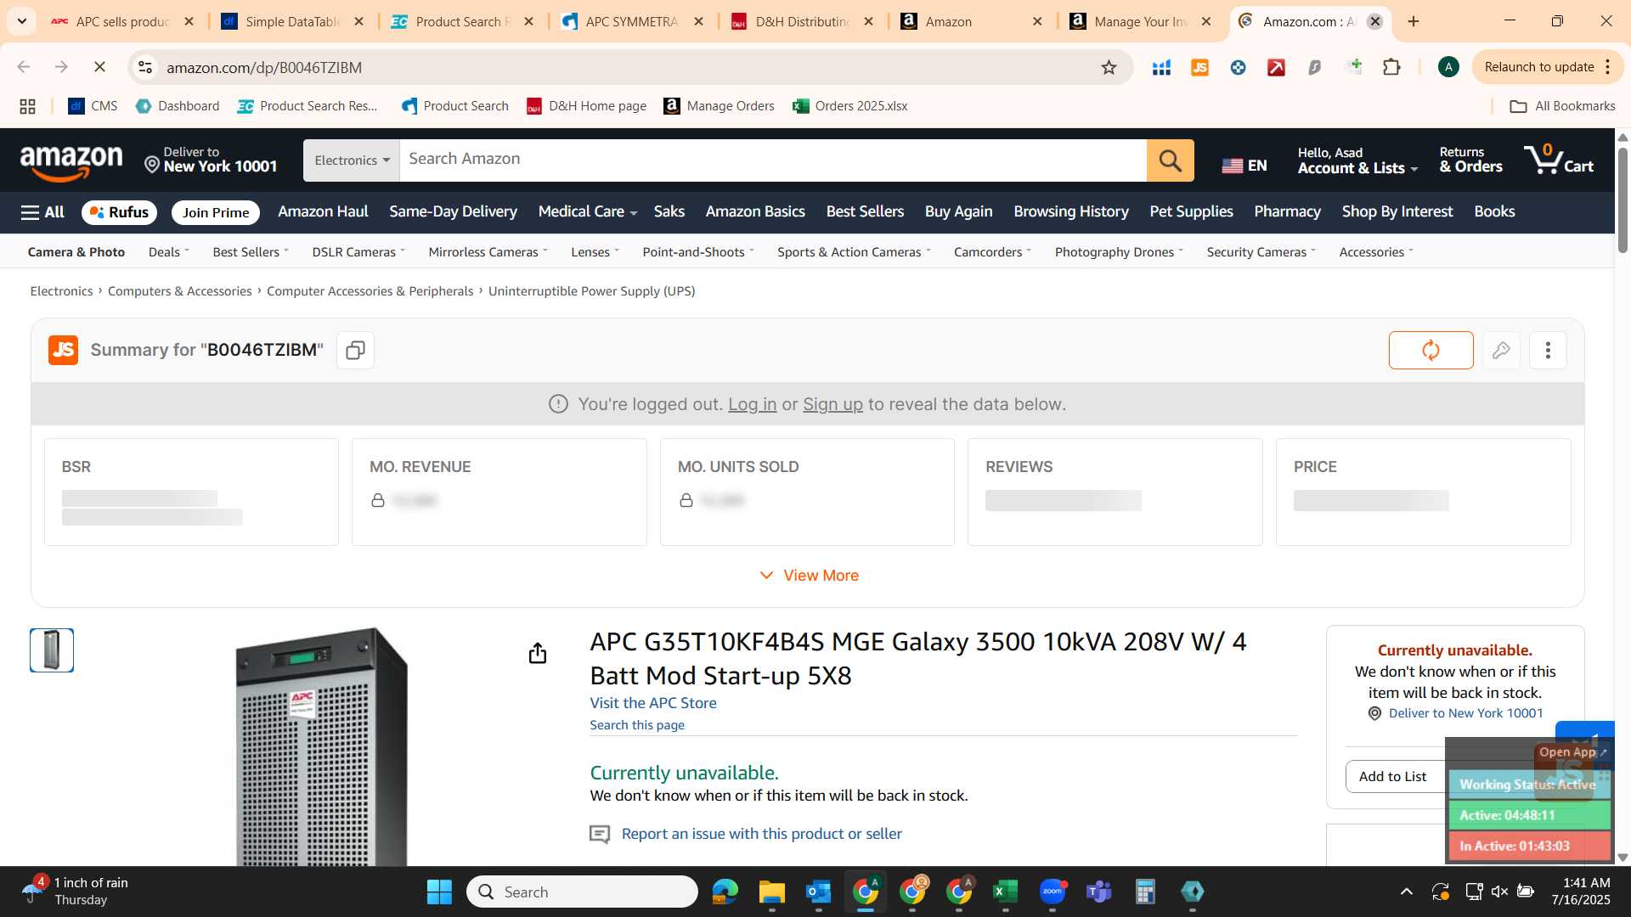
Task: Click the Amazon search magnifier button
Action: tap(1170, 160)
